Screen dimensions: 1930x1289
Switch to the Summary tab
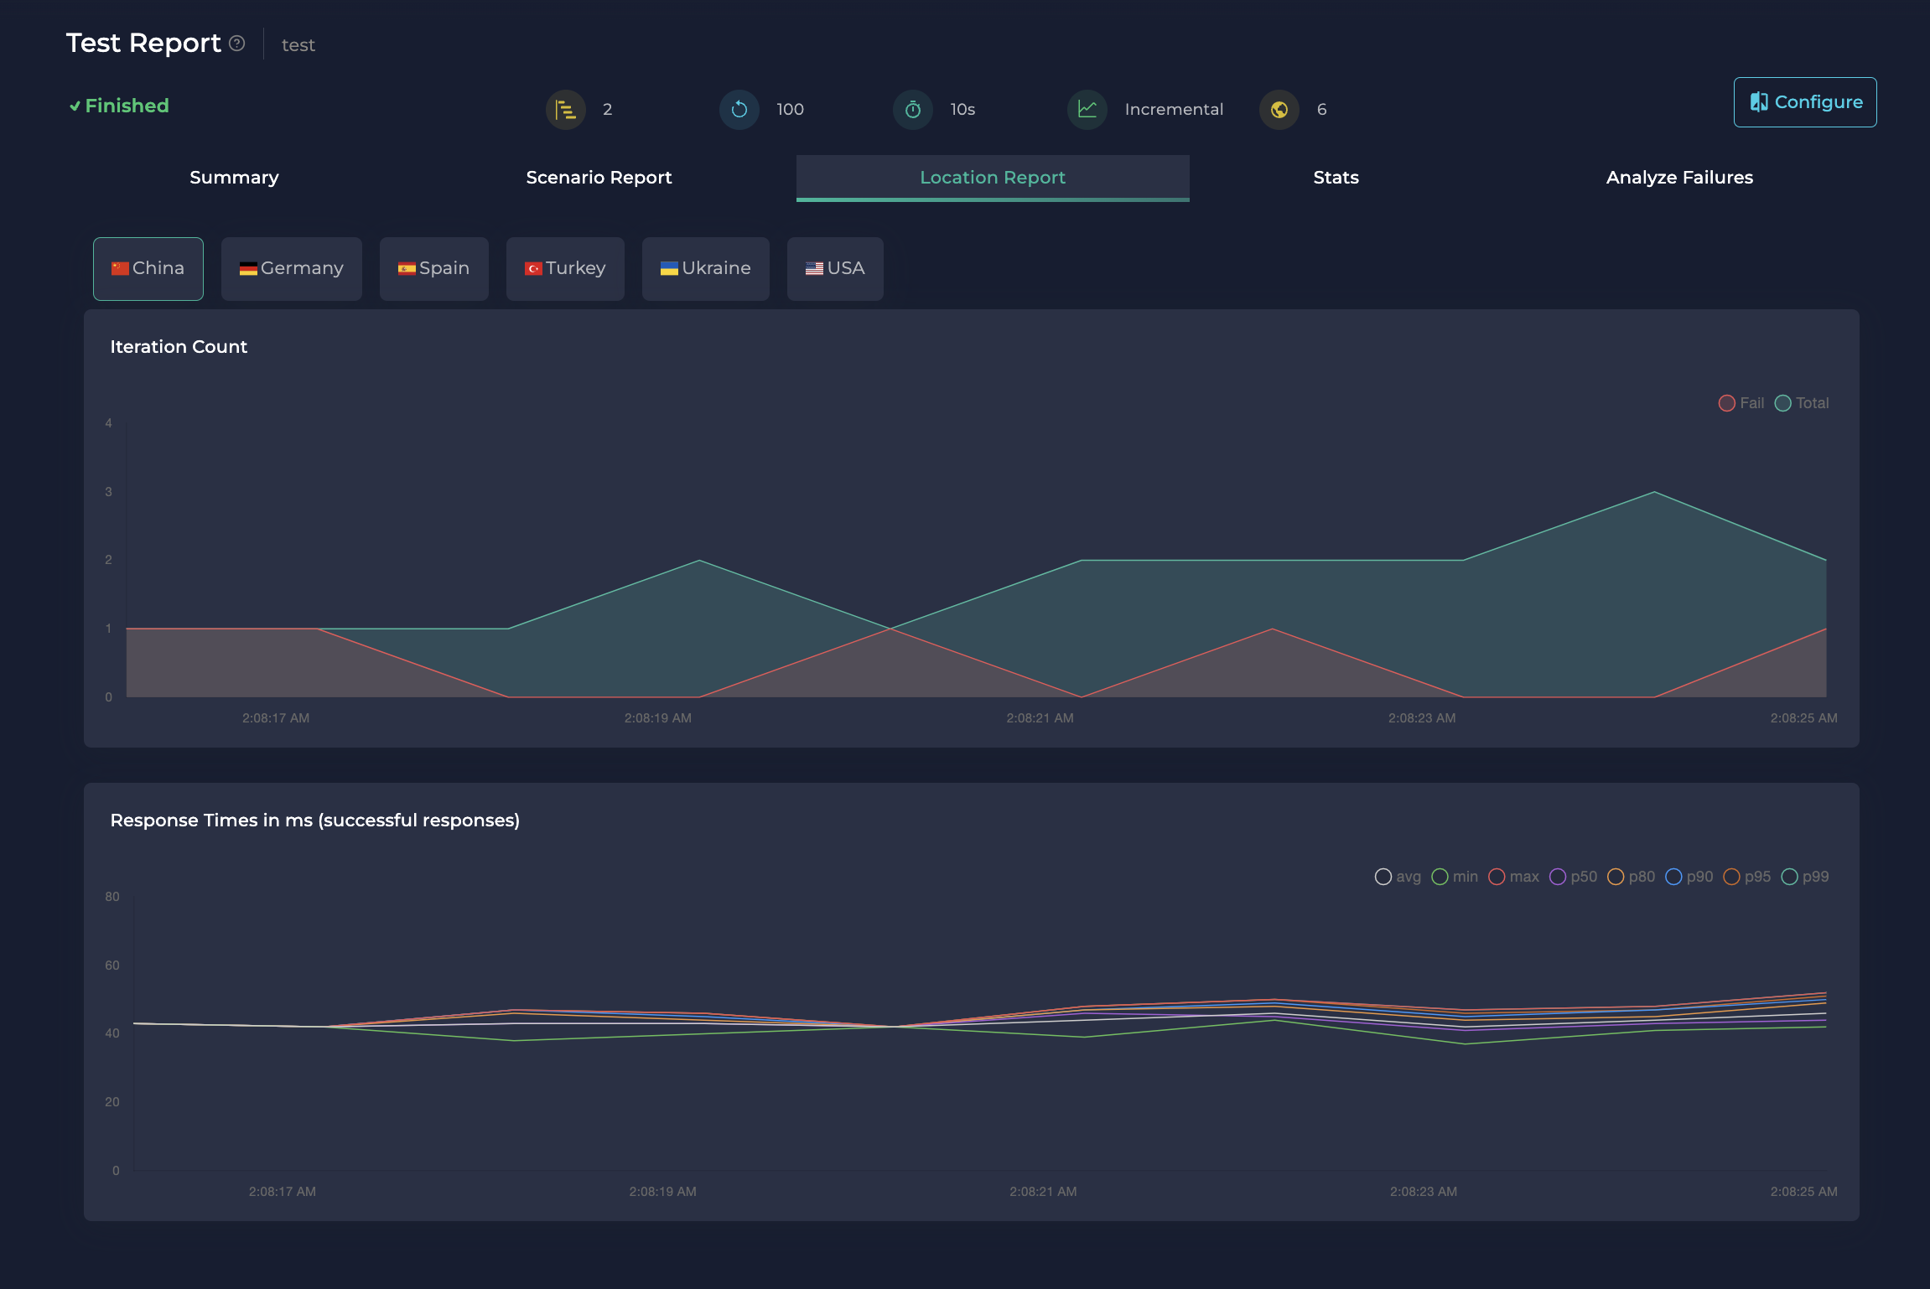(x=234, y=178)
